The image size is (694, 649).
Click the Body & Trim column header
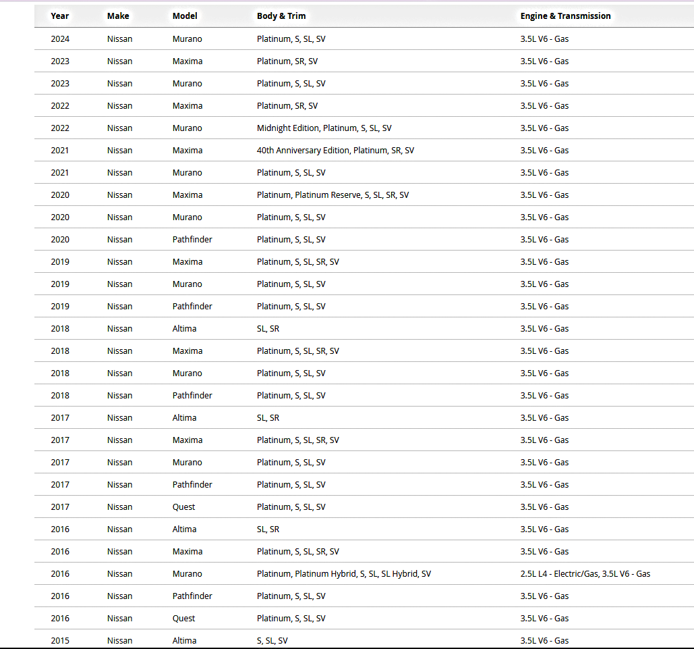tap(281, 16)
